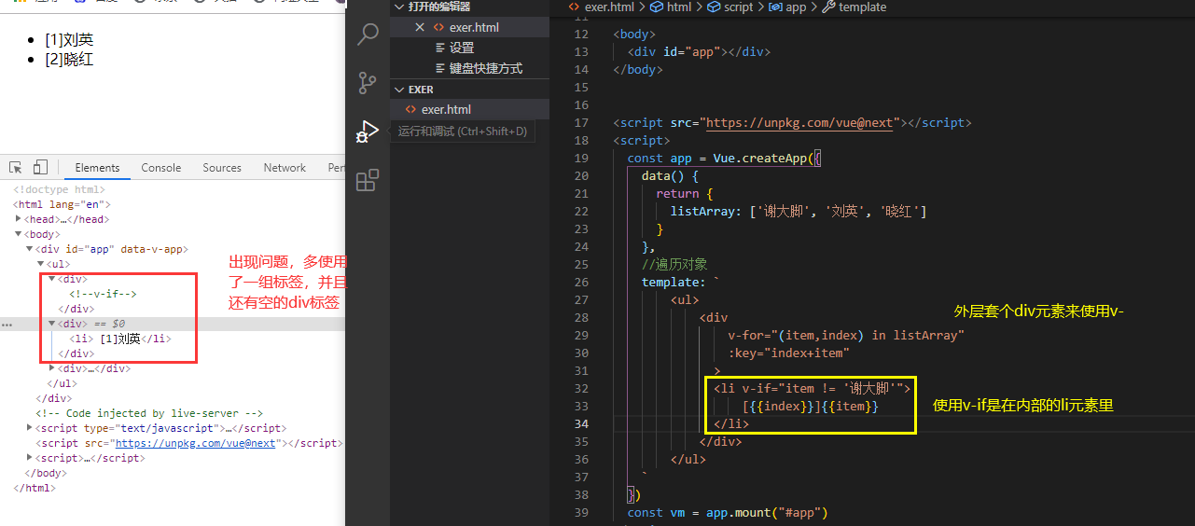The height and width of the screenshot is (526, 1195).
Task: Switch to the Console tab in DevTools
Action: 161,168
